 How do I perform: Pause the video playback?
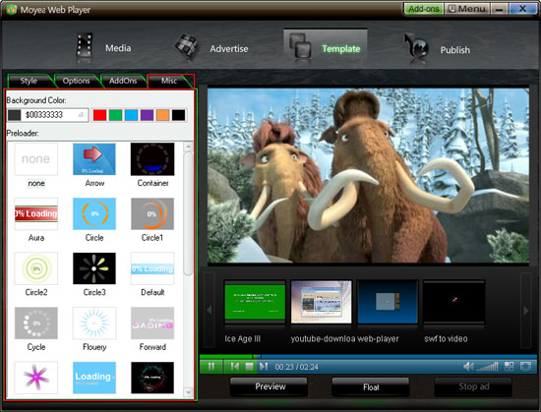(x=211, y=367)
